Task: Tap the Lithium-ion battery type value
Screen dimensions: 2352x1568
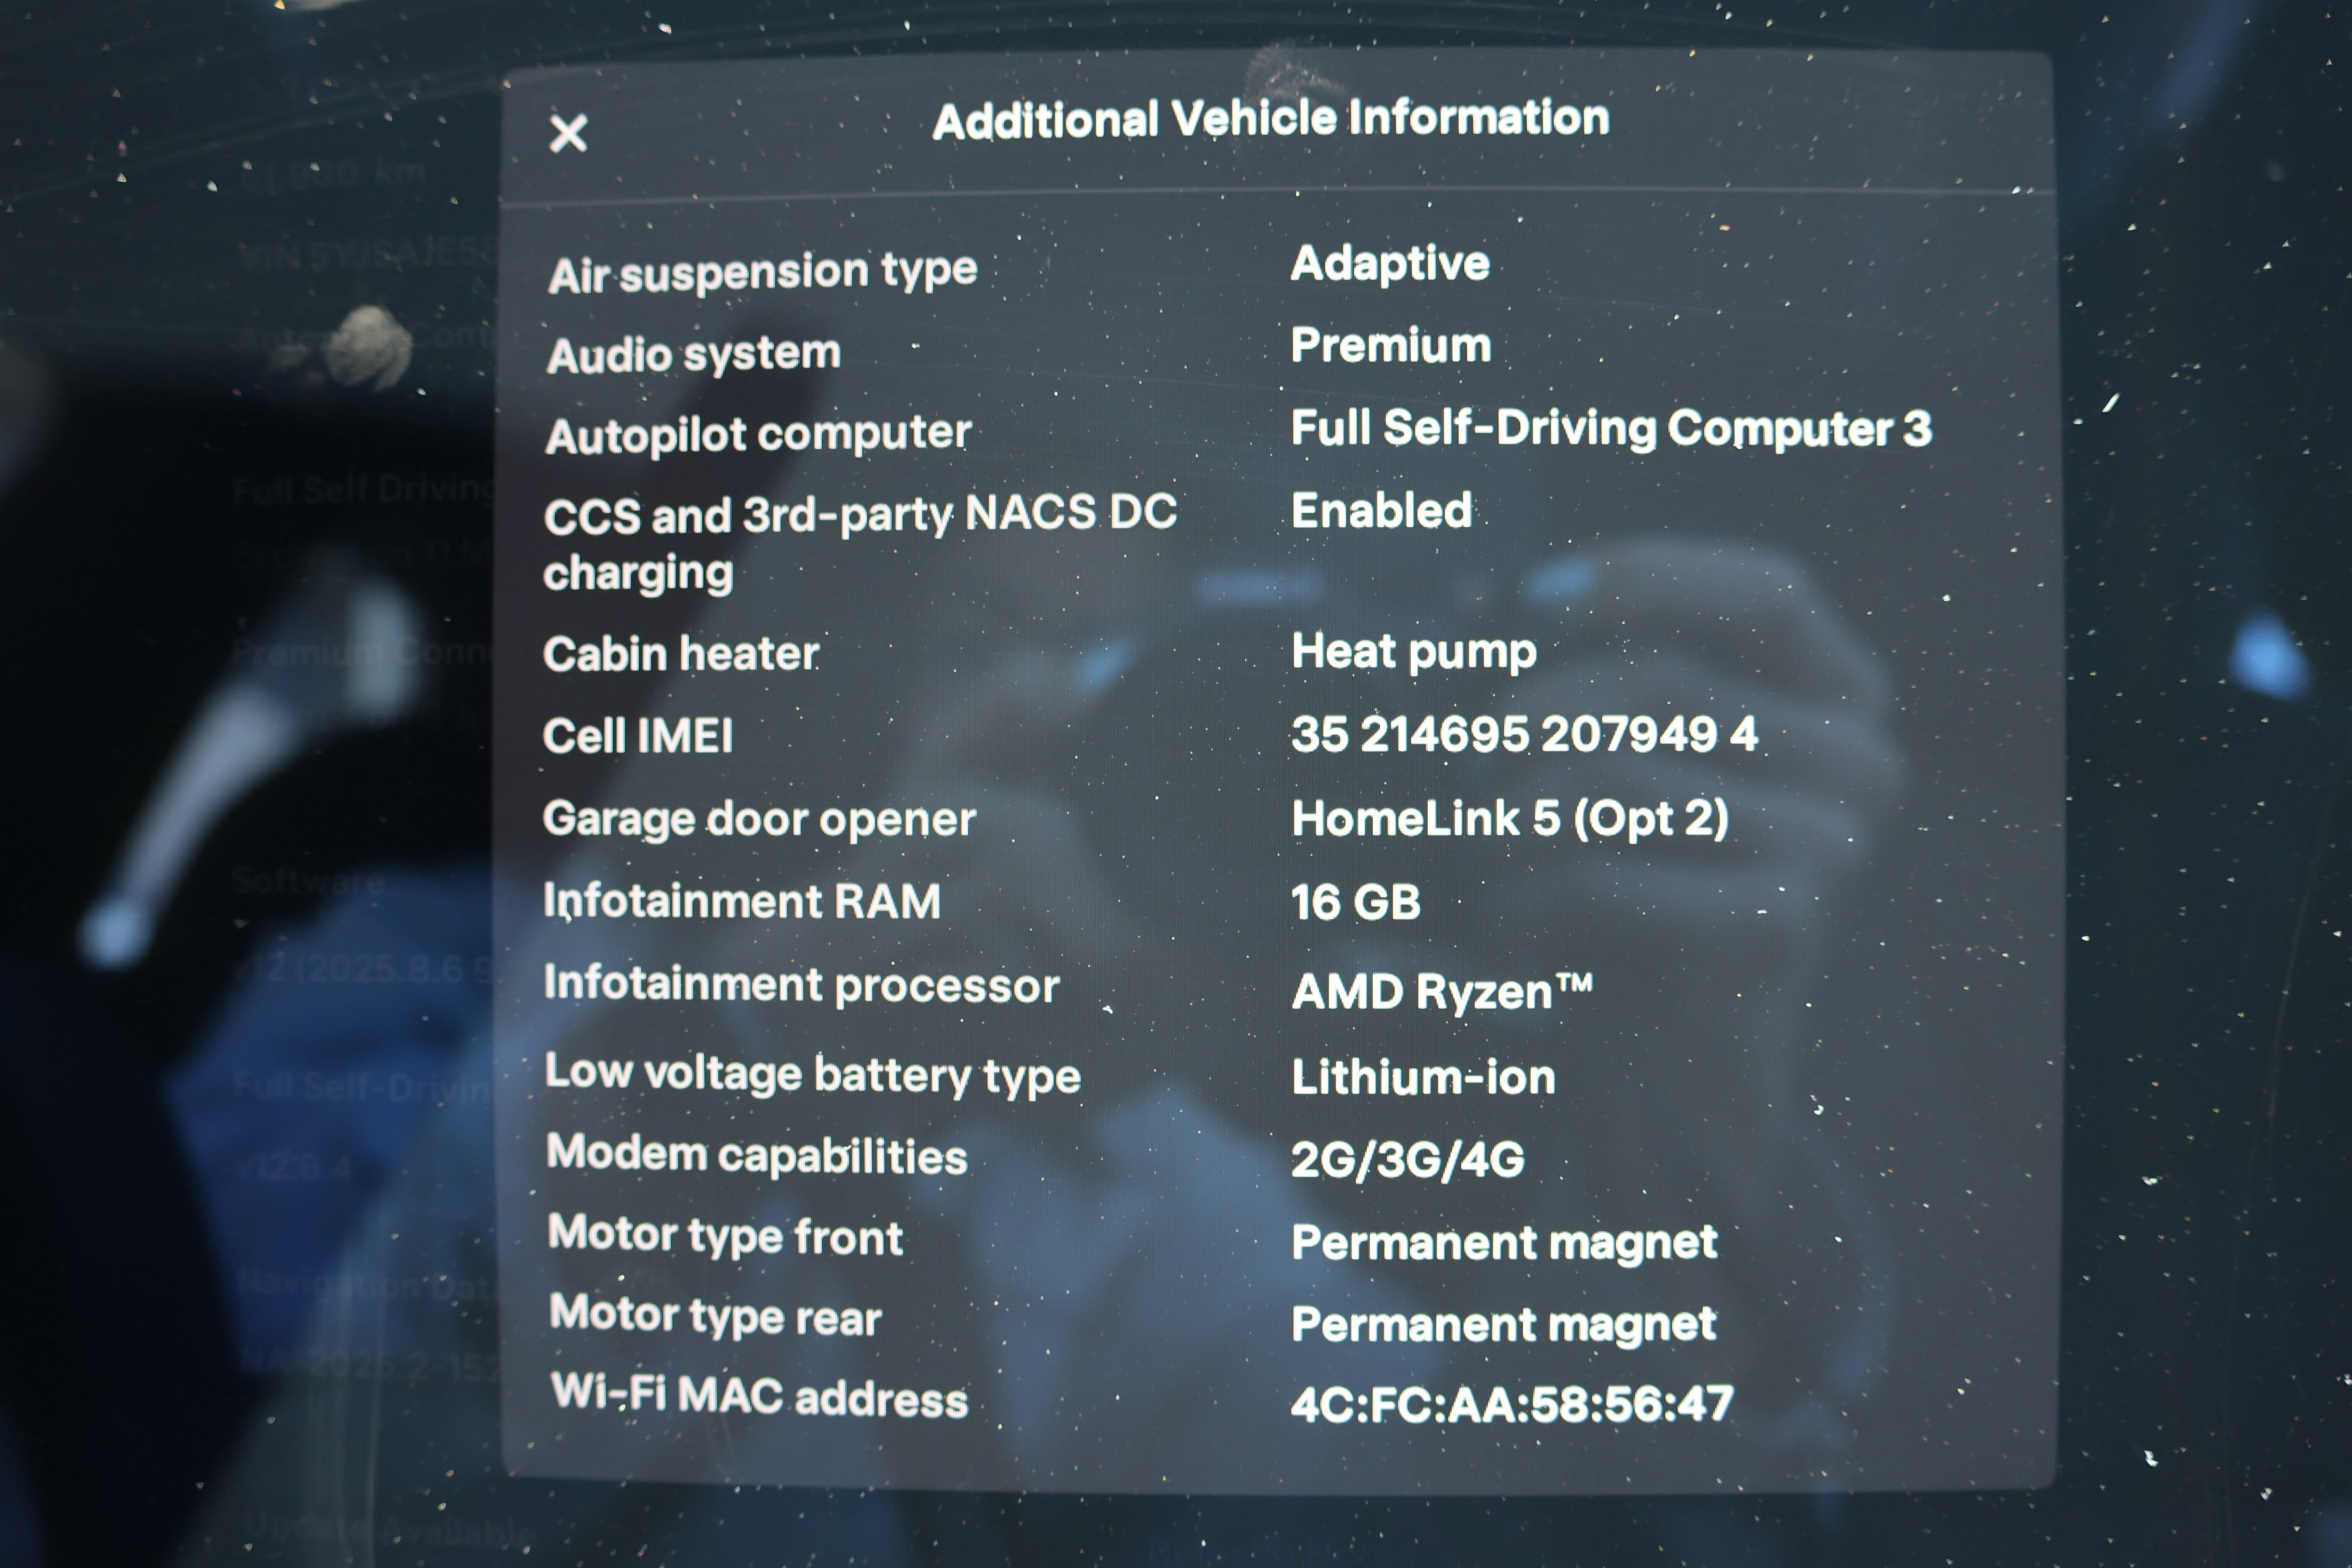Action: click(x=1423, y=1078)
